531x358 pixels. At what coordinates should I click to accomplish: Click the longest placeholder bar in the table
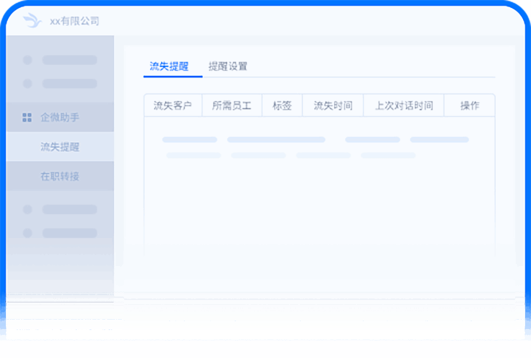(x=276, y=140)
